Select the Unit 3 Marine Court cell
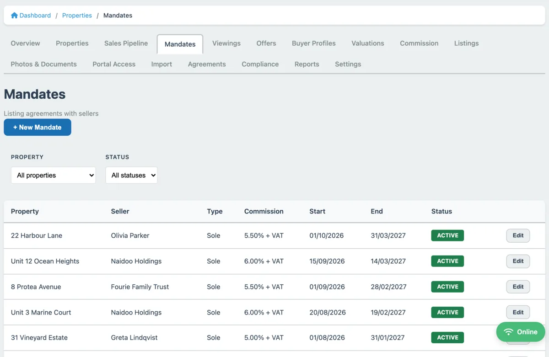This screenshot has width=549, height=357. (41, 313)
